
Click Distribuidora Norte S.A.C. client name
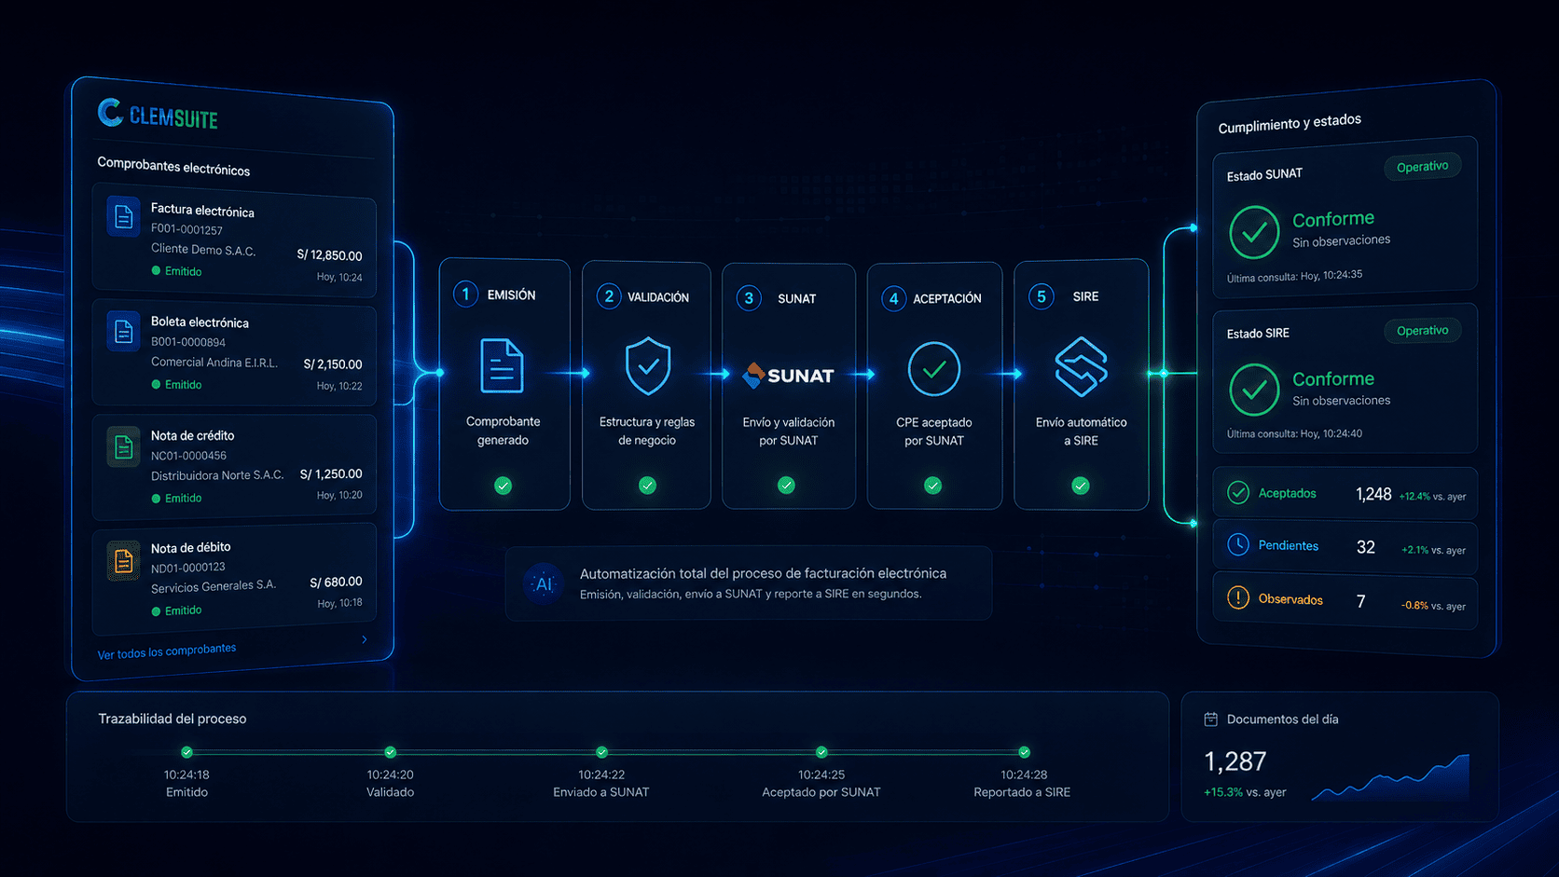tap(217, 475)
